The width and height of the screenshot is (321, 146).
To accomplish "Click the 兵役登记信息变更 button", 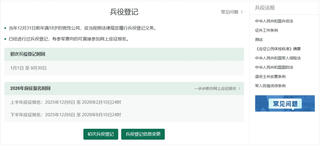I will point(143,134).
